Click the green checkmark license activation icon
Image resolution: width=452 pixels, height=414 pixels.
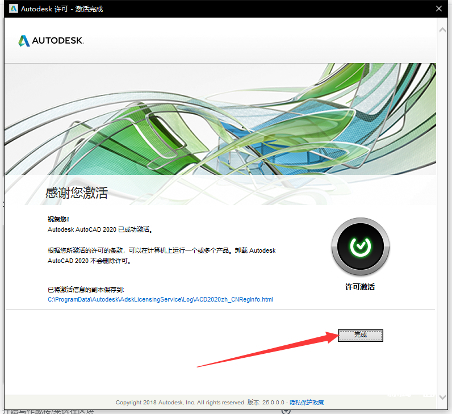pyautogui.click(x=360, y=245)
